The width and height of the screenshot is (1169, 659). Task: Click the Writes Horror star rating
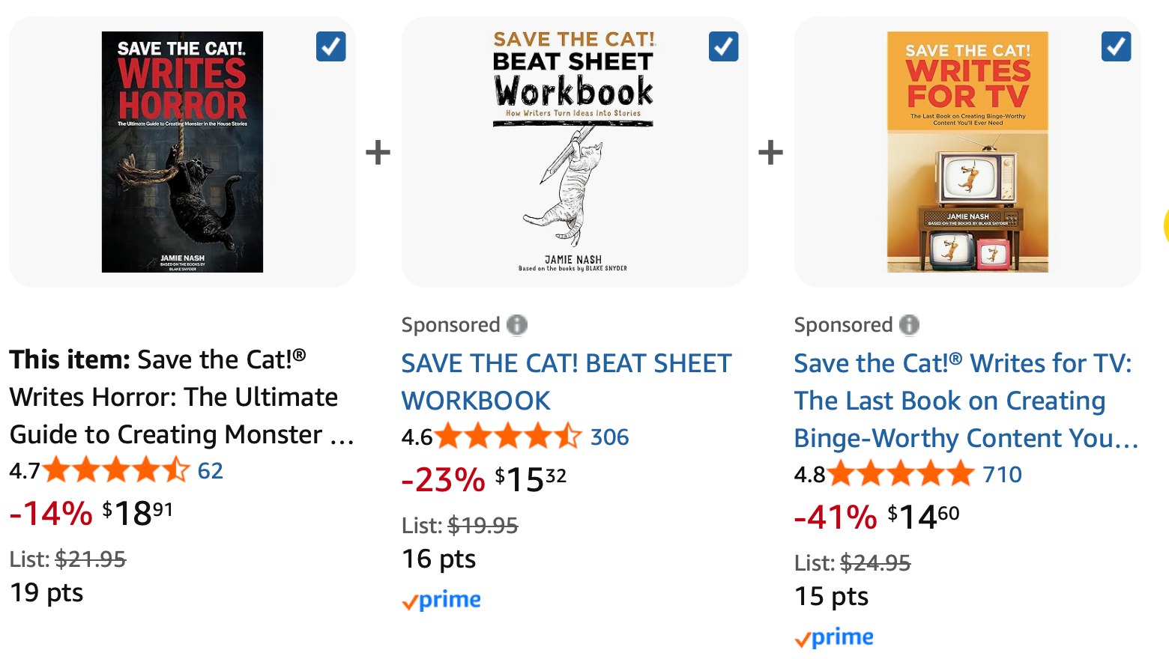click(x=116, y=471)
